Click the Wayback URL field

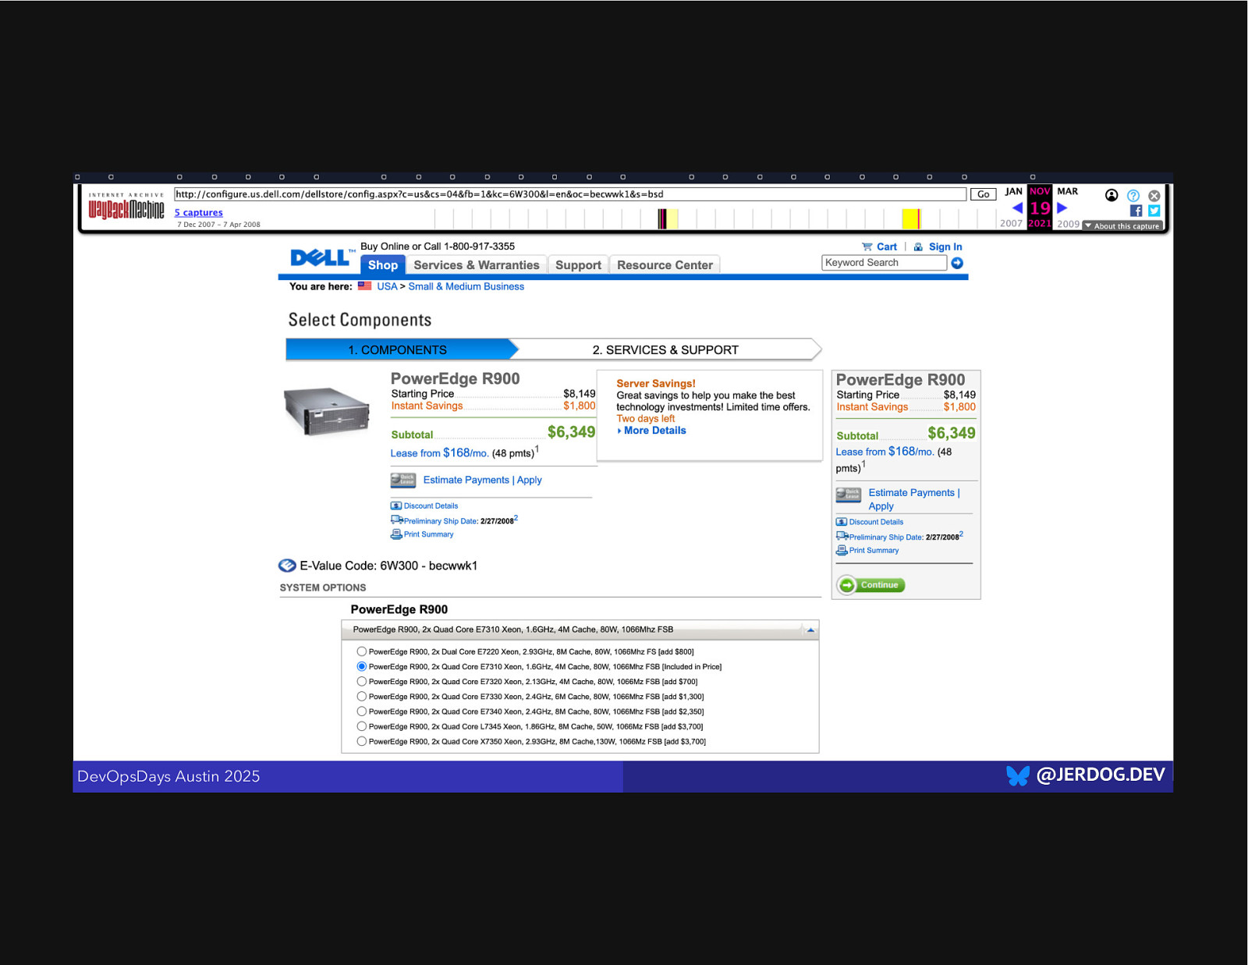coord(569,194)
